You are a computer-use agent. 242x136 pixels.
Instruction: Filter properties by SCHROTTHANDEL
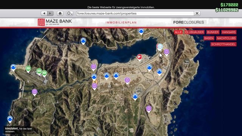point(223,44)
